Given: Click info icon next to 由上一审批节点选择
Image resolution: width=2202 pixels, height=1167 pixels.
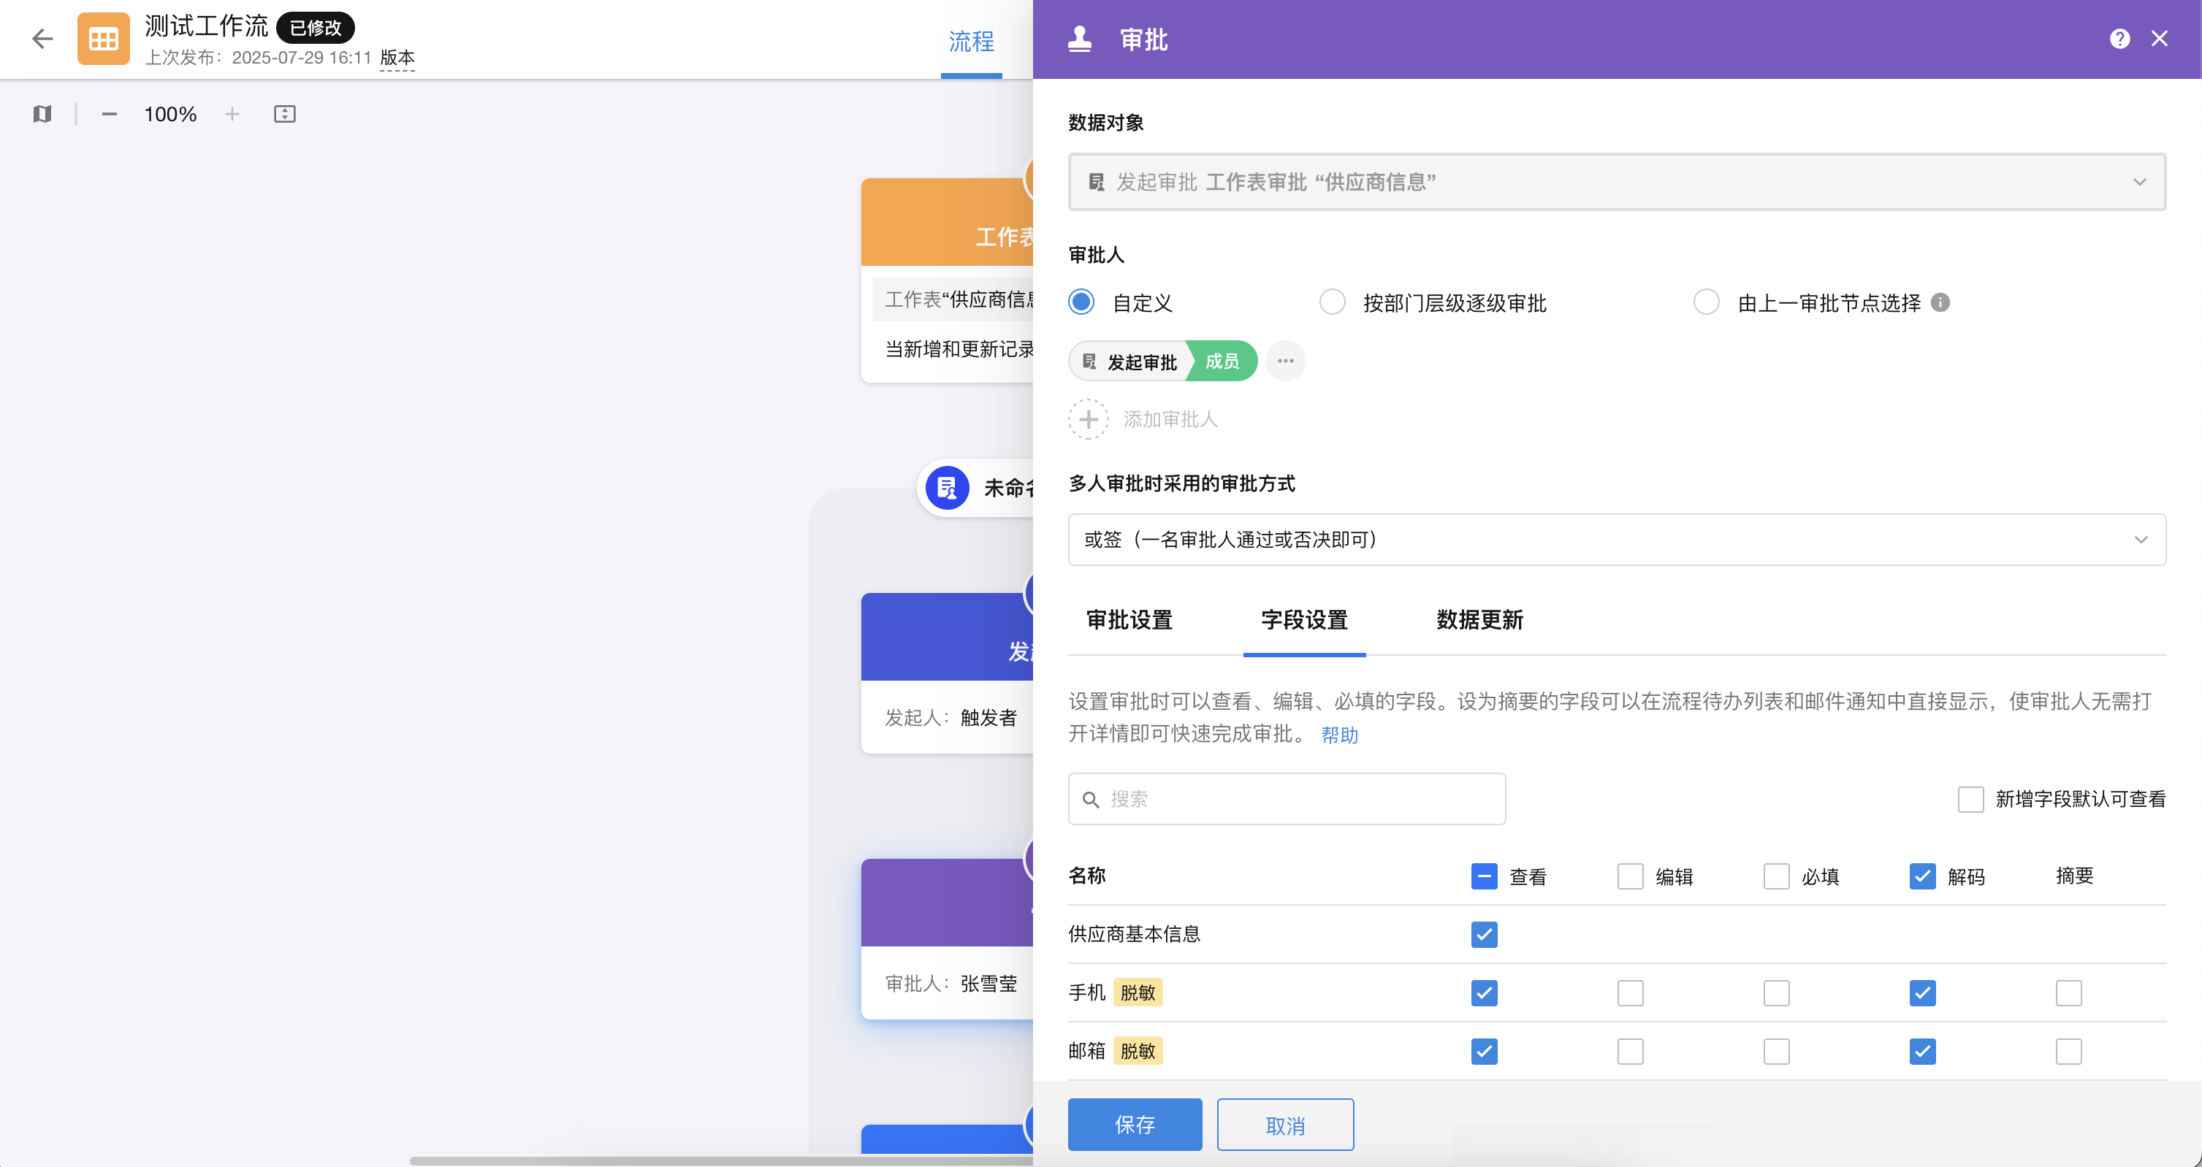Looking at the screenshot, I should 1940,302.
